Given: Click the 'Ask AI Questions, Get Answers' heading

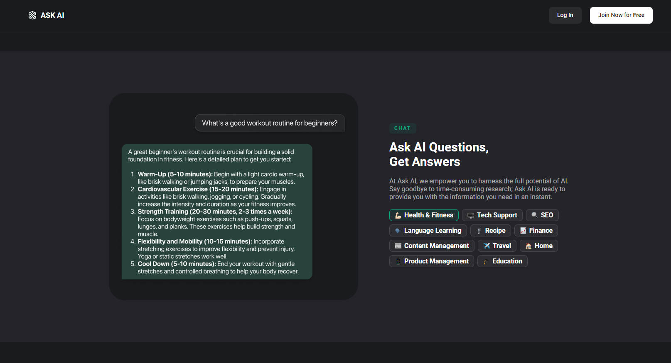Looking at the screenshot, I should pos(439,154).
